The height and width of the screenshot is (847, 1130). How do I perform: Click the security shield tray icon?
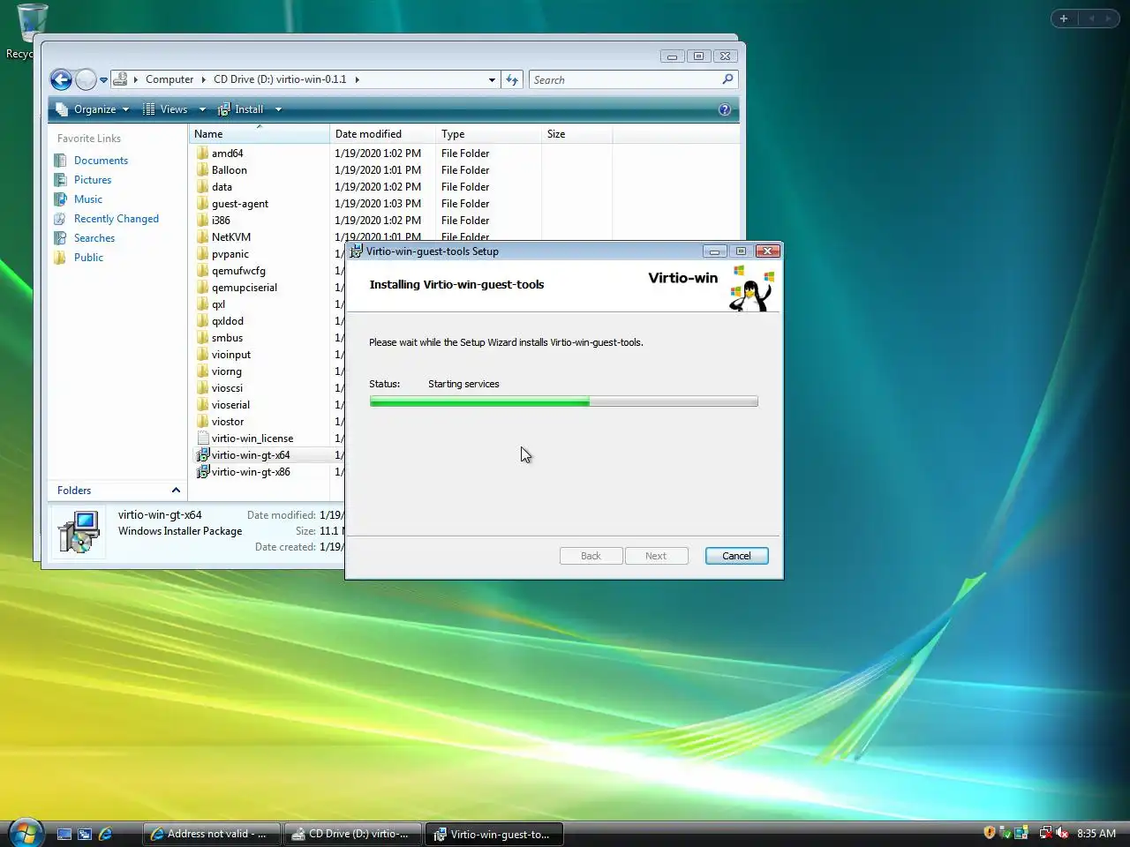(990, 833)
